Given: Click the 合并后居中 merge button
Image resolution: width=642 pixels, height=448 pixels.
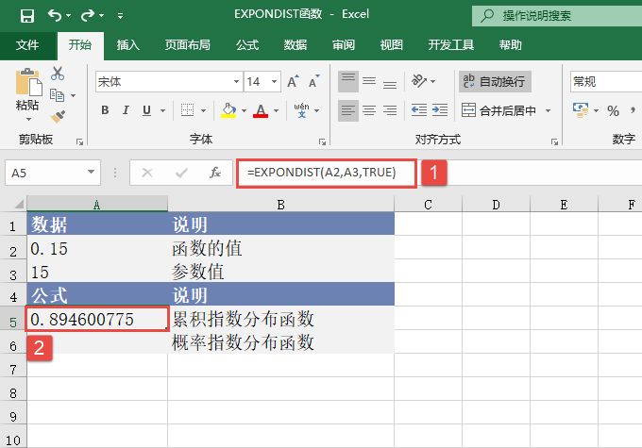Looking at the screenshot, I should [498, 110].
